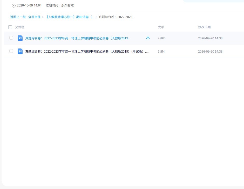Open the file ending in （考试版）
Viewport: 244px width, 189px height.
click(x=87, y=51)
